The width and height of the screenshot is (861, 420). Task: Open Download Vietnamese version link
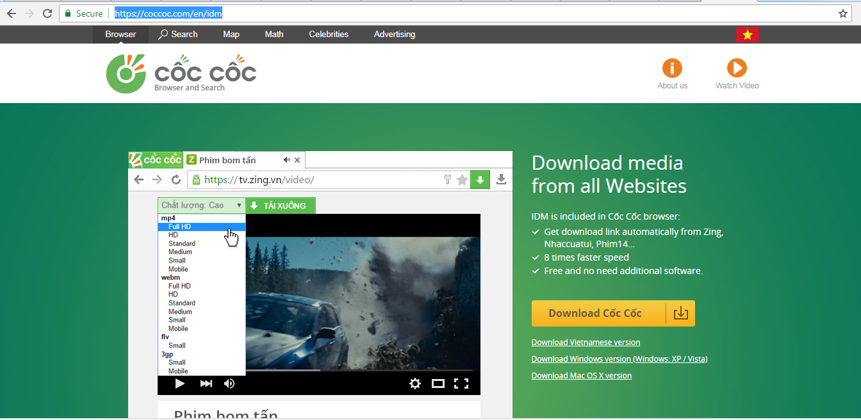point(586,343)
